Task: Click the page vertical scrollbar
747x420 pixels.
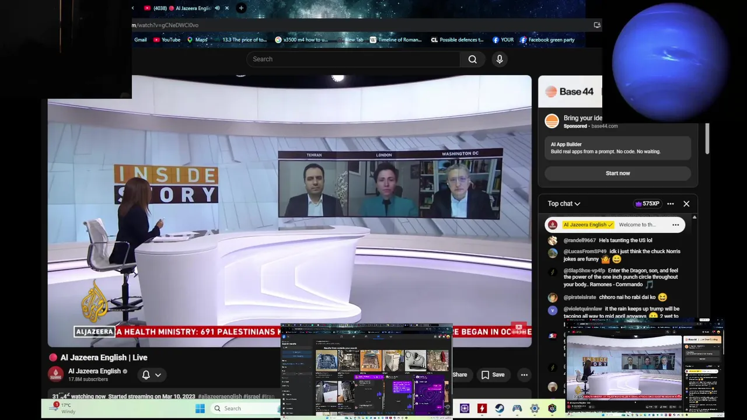Action: (x=707, y=139)
